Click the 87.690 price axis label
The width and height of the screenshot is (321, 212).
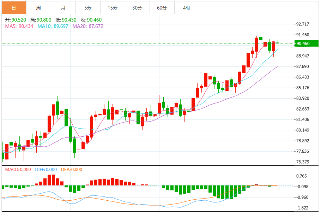tap(303, 66)
